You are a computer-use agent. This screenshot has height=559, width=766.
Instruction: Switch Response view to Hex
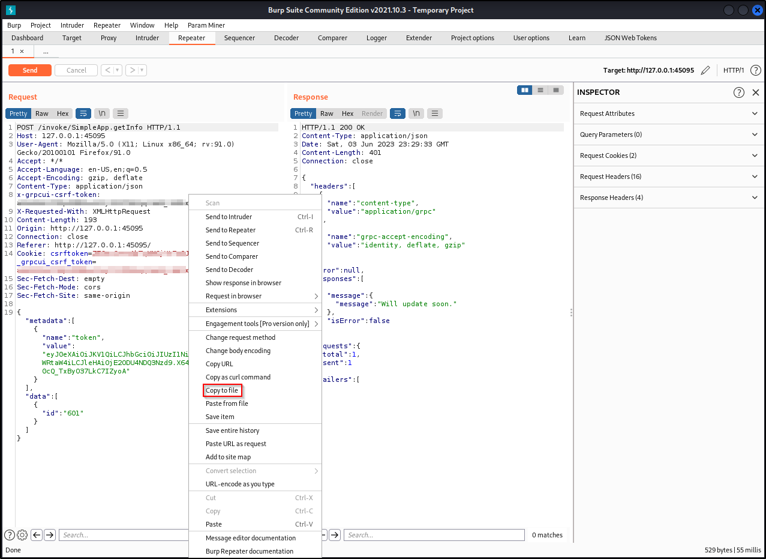[348, 113]
